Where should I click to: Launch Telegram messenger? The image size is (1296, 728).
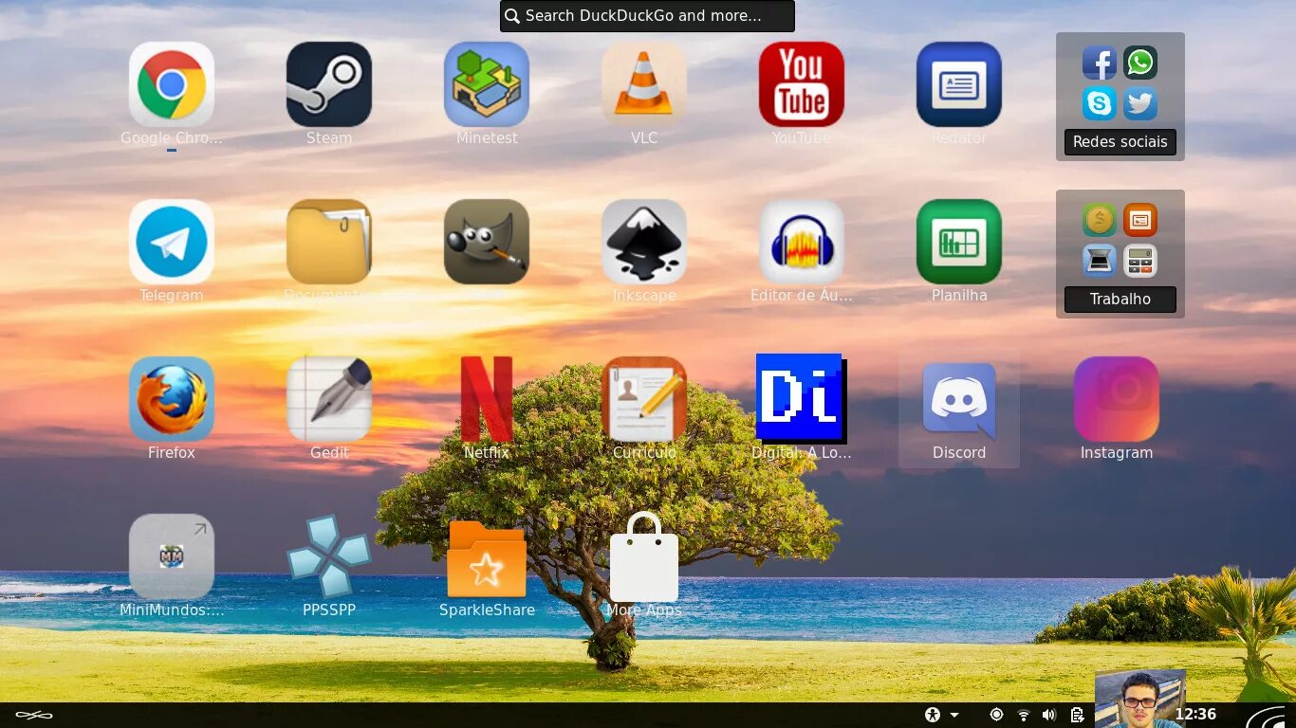coord(172,242)
